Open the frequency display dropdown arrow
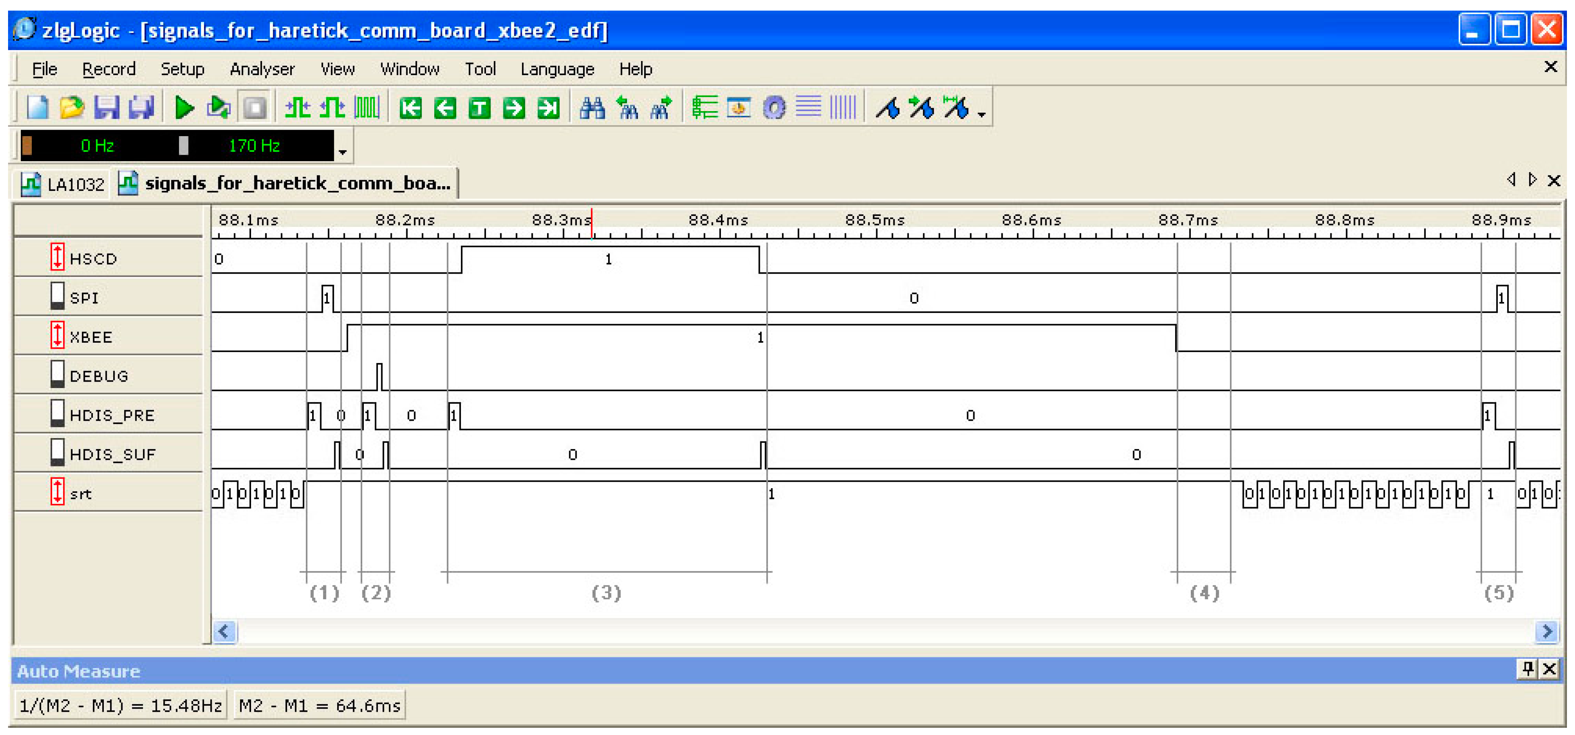The image size is (1575, 735). [343, 152]
